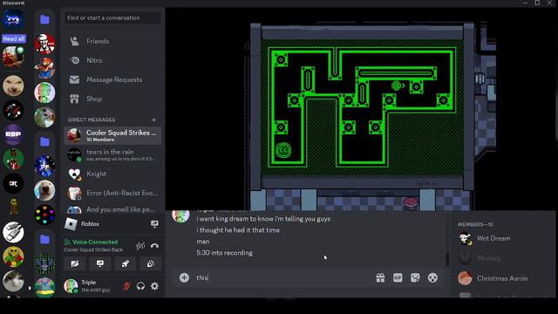Click member Christmas Aarón
This screenshot has height=314, width=558.
[x=502, y=278]
